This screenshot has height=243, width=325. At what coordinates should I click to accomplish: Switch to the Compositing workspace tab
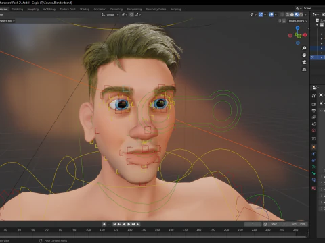coord(134,9)
